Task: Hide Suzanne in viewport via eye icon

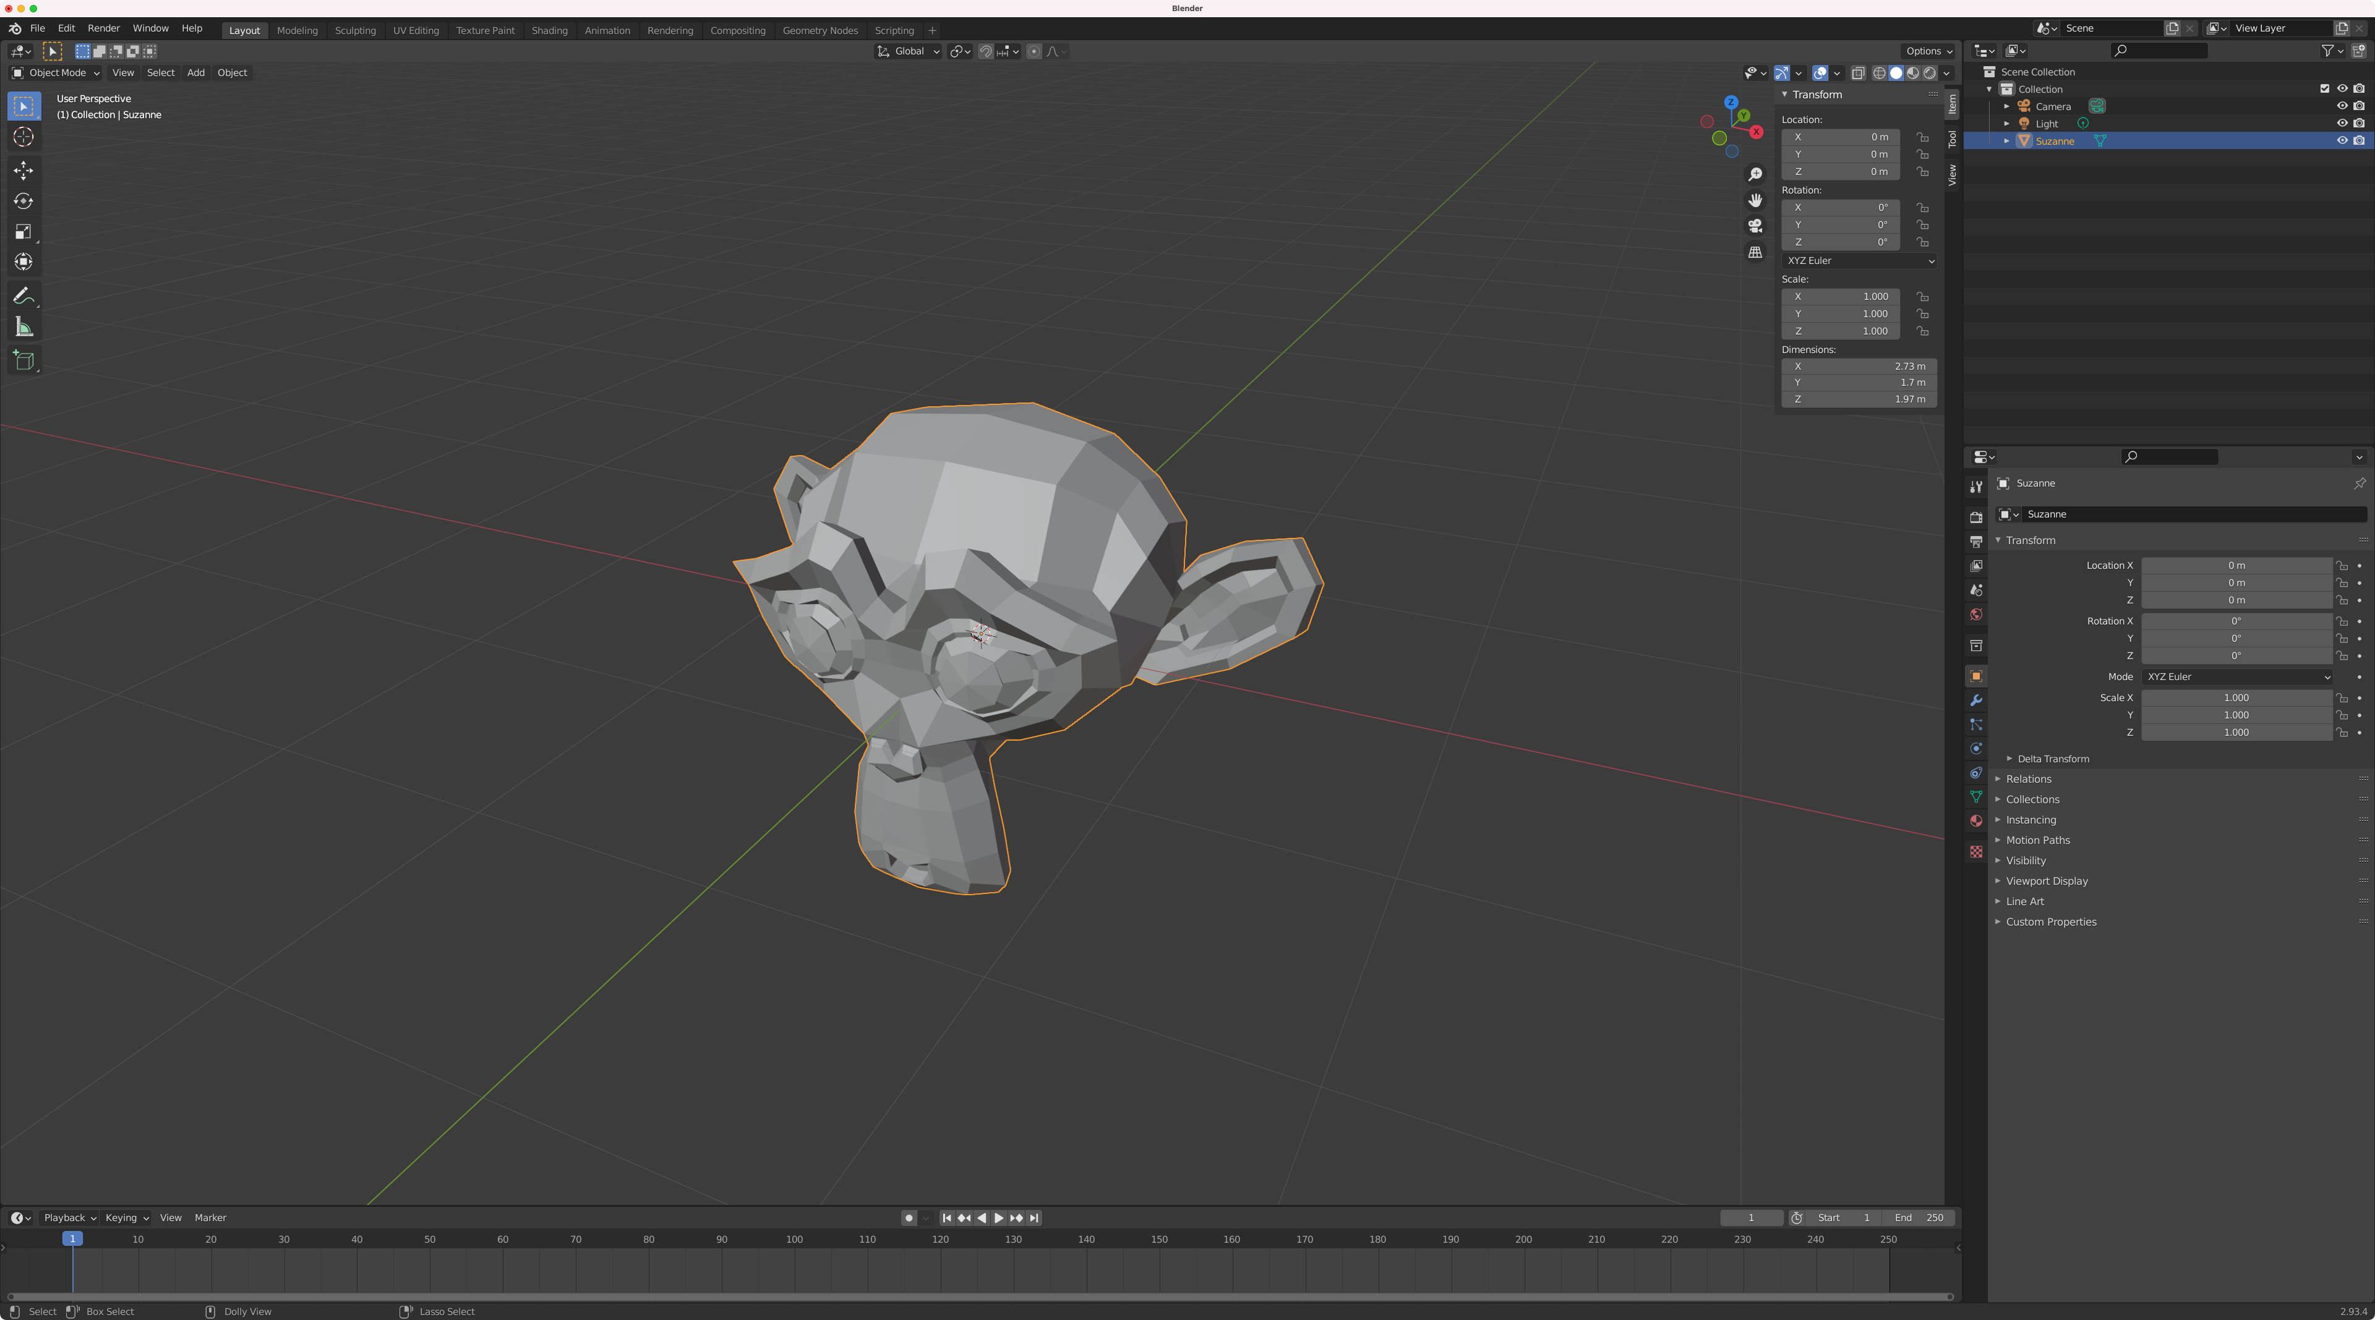Action: 2342,141
